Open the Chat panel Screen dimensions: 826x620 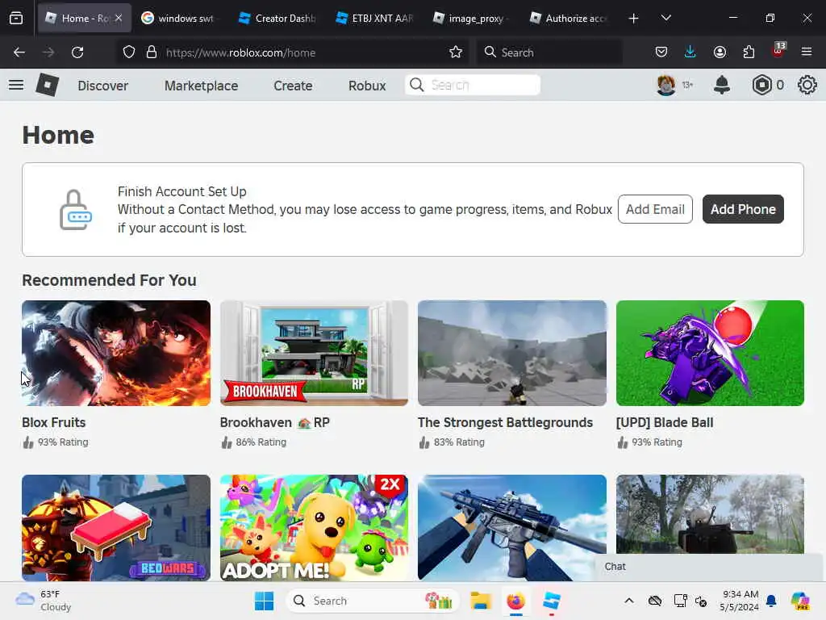710,567
